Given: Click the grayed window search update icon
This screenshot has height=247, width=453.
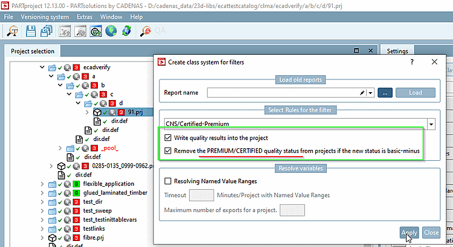Looking at the screenshot, I should (80, 31).
